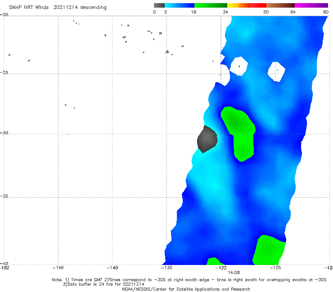Click the yellow segment of the color bar
The width and height of the screenshot is (333, 292).
[x=233, y=5]
